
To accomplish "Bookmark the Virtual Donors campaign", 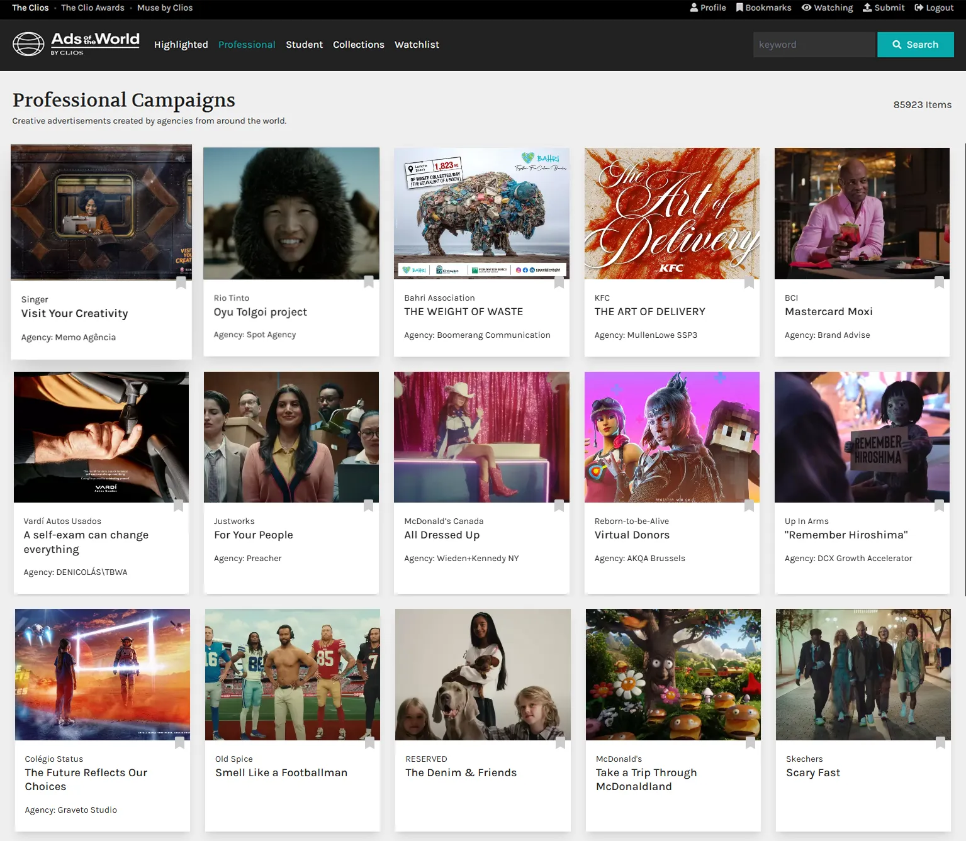I will (x=749, y=506).
